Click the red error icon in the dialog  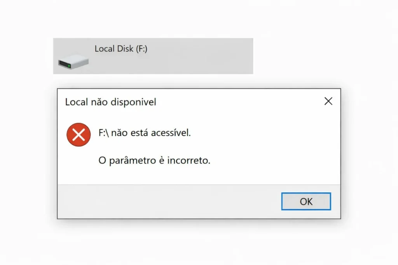(79, 135)
